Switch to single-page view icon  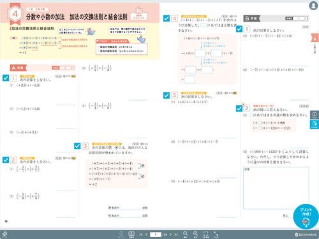point(121,235)
